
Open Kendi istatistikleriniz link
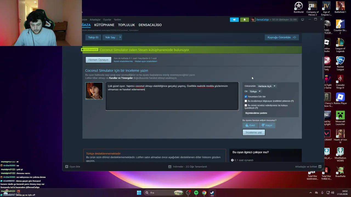tap(123, 61)
